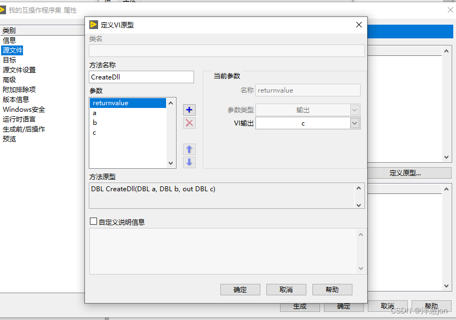Screen dimensions: 456x320
Task: Add a new parameter with the blue + icon
Action: [189, 110]
